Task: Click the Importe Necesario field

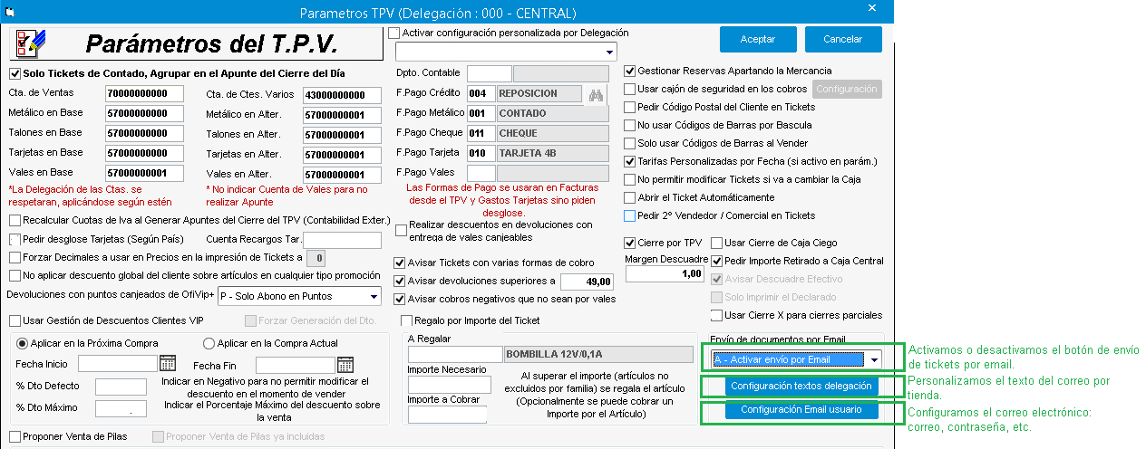Action: [x=448, y=385]
